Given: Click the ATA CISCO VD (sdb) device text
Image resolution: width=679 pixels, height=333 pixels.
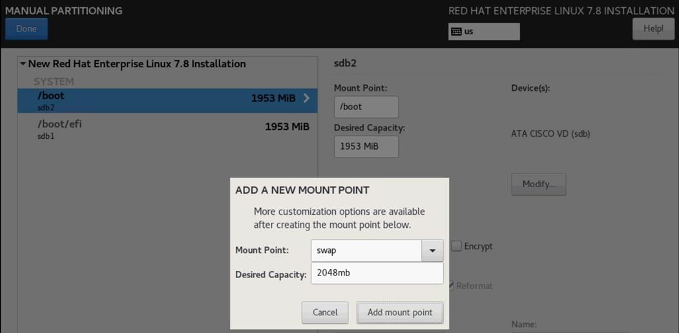Looking at the screenshot, I should (x=551, y=134).
